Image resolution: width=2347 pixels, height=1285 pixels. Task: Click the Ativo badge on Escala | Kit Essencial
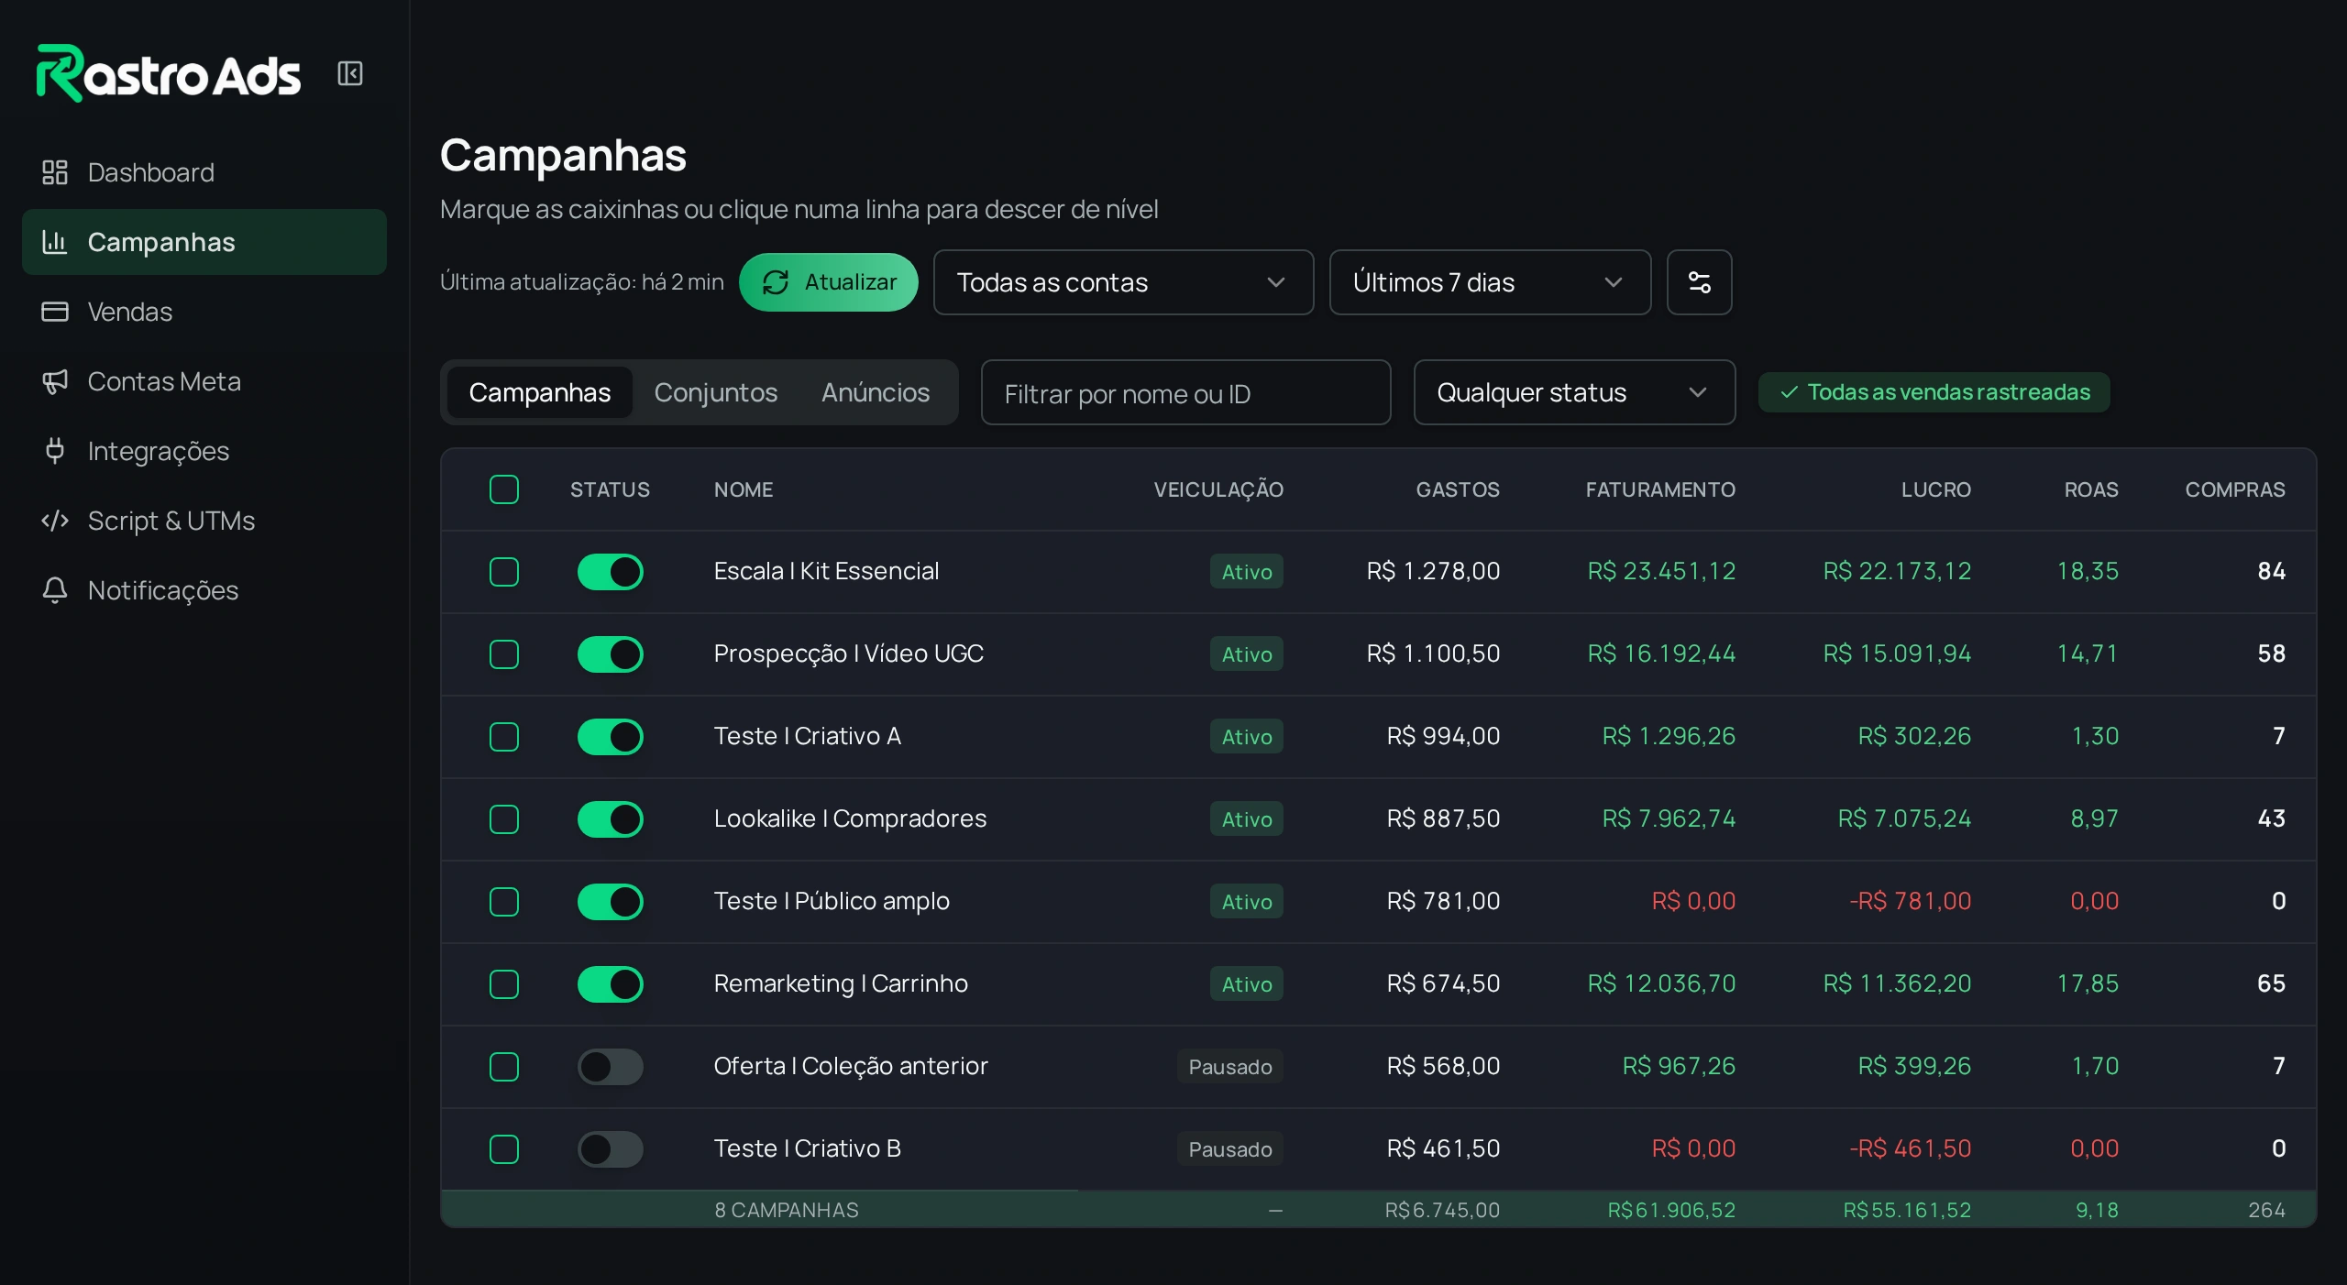pos(1246,572)
